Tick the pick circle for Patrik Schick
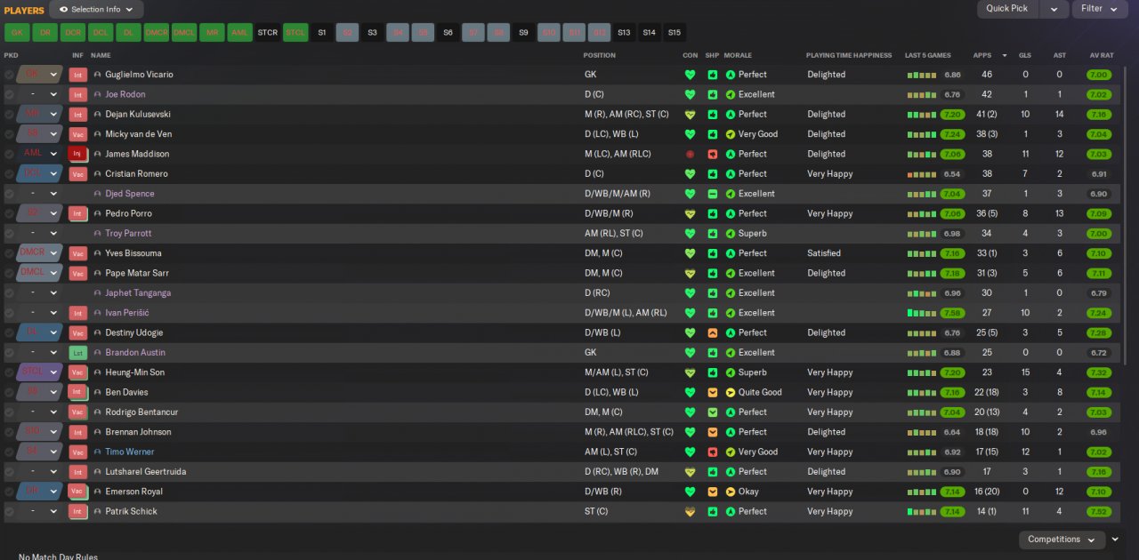 [9, 511]
